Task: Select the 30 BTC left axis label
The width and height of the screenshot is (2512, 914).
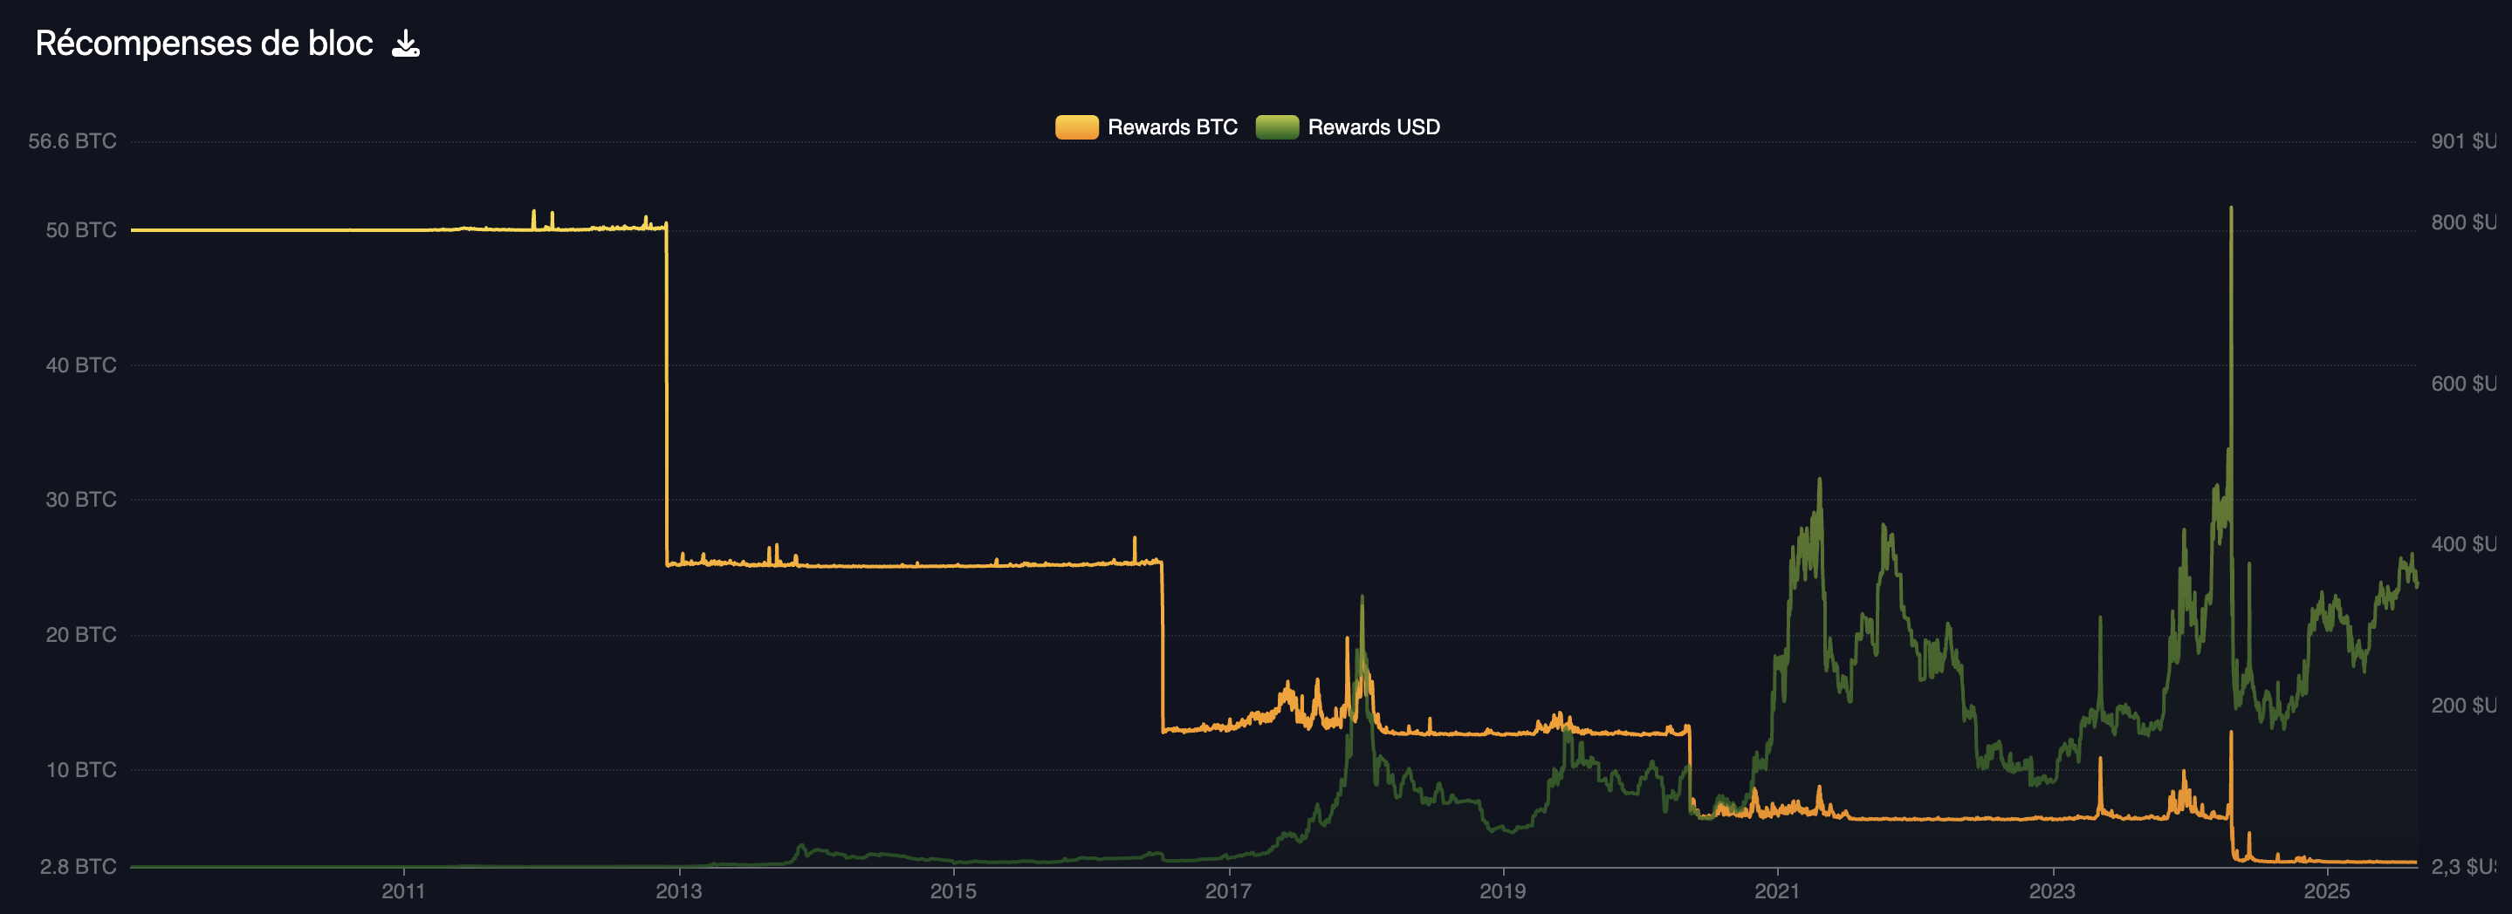Action: pos(81,500)
